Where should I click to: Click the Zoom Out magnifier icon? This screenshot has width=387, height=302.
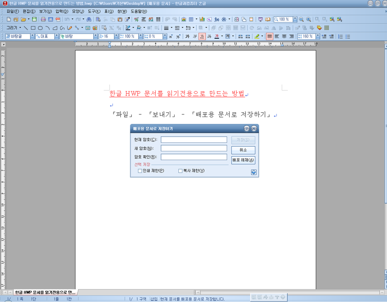click(301, 19)
